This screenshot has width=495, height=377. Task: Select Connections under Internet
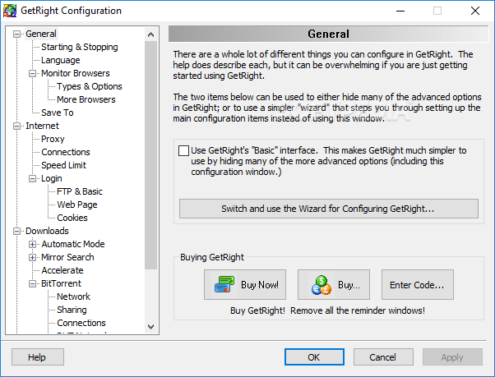pyautogui.click(x=66, y=152)
